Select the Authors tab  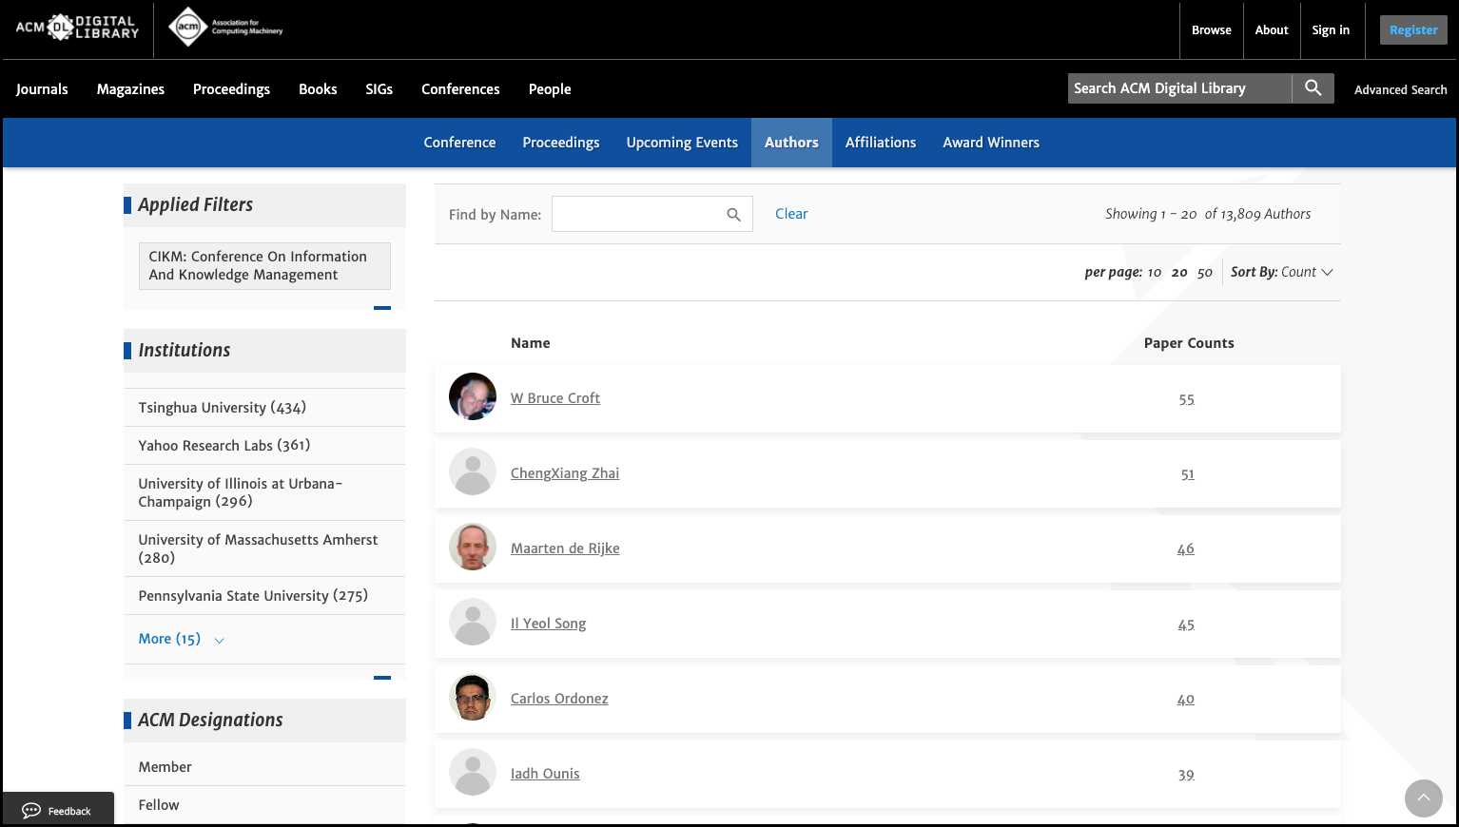coord(791,143)
